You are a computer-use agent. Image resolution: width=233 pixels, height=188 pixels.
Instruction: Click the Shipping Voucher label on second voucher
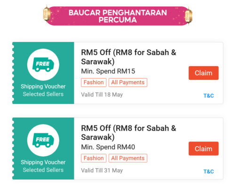43,162
